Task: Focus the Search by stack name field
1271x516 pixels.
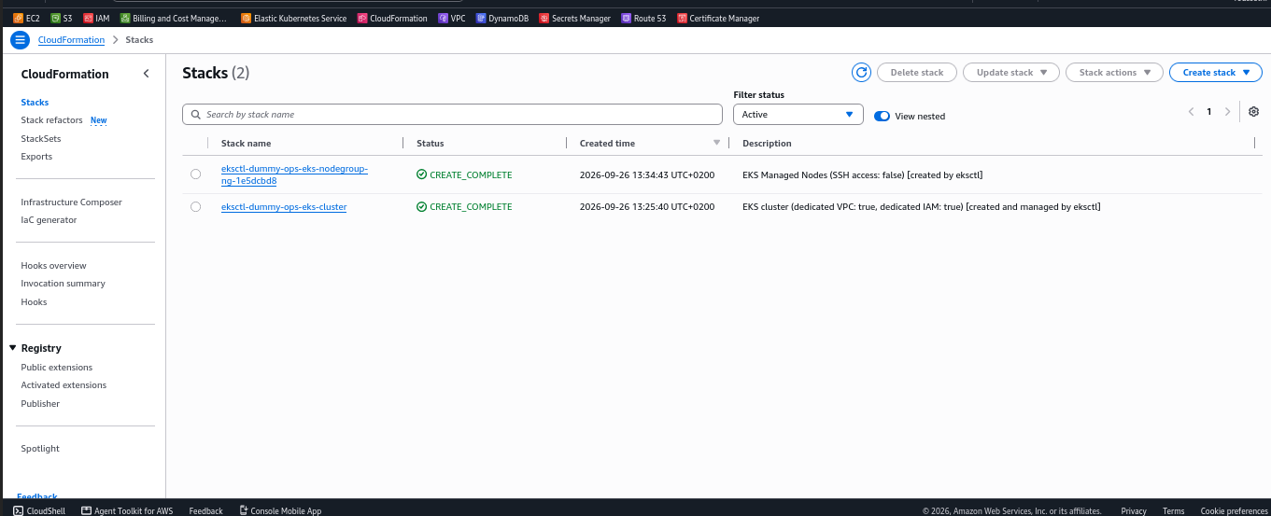Action: 452,114
